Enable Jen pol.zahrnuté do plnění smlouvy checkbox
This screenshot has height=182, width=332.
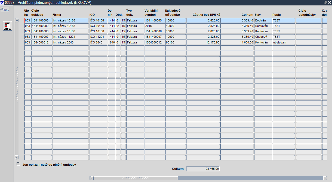point(18,164)
